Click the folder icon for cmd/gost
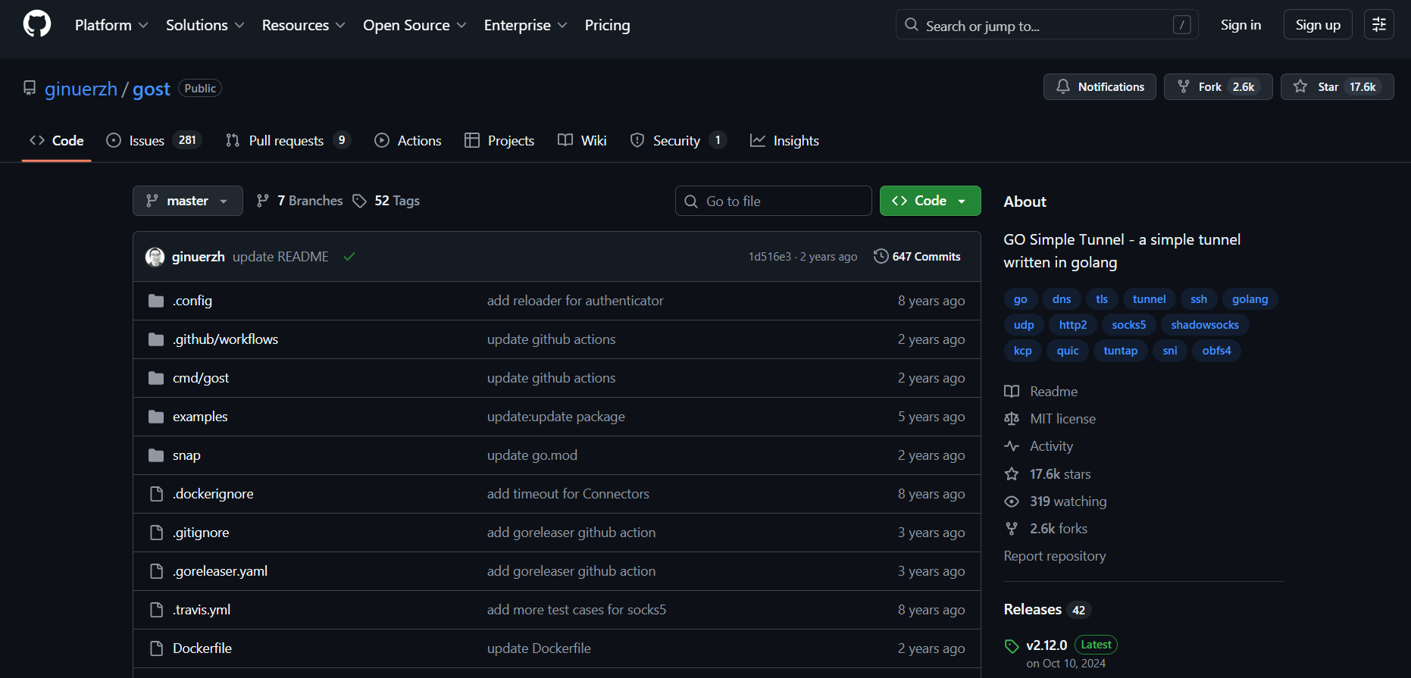This screenshot has height=678, width=1411. click(x=156, y=378)
